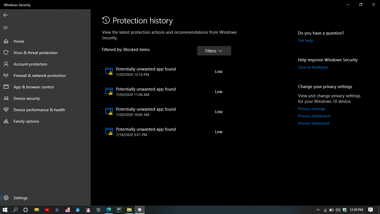The width and height of the screenshot is (380, 214).
Task: Open the volume control in system tray
Action: (x=338, y=210)
